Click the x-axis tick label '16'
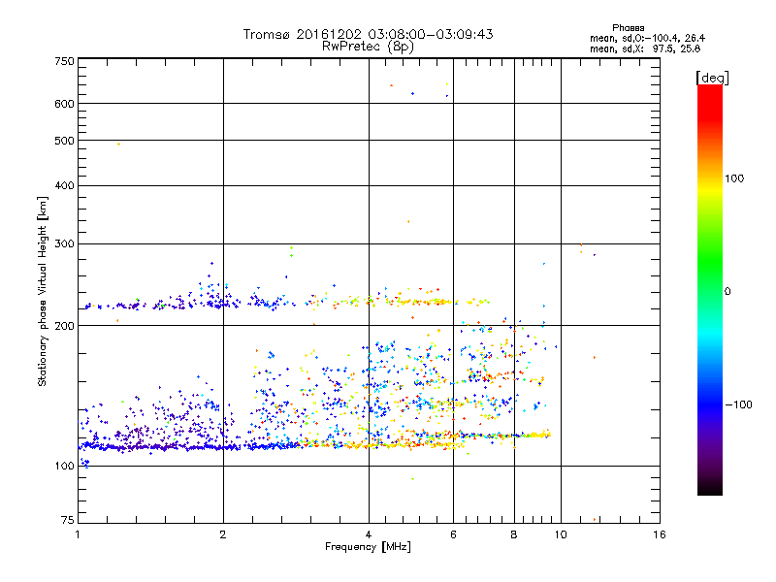 [x=660, y=534]
